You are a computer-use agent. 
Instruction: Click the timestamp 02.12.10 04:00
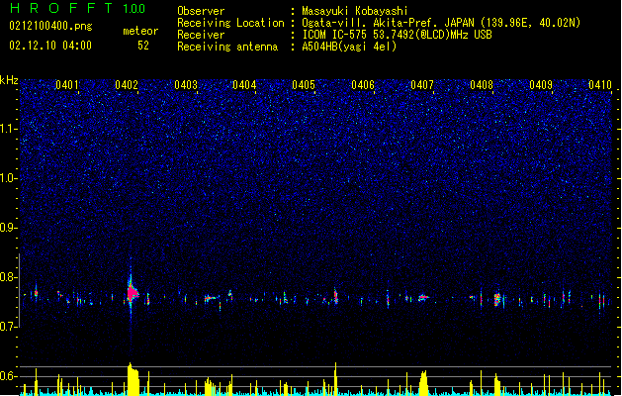pos(50,46)
